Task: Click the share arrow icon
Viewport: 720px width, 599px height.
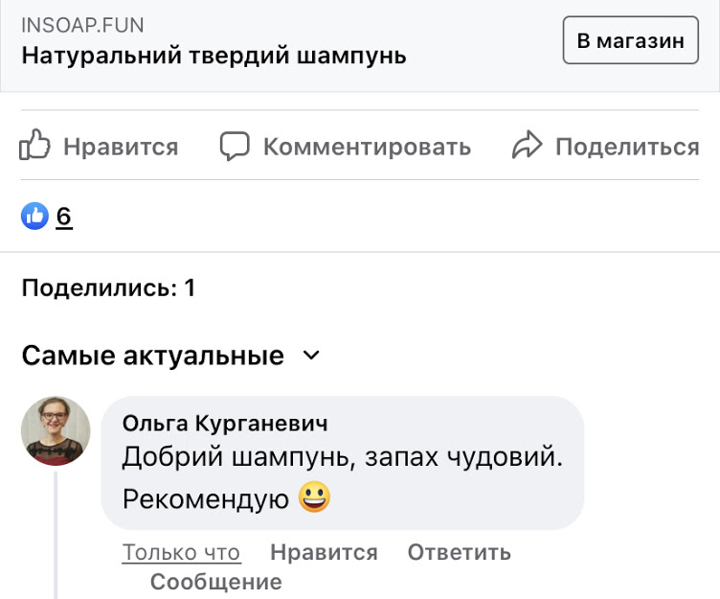Action: (x=528, y=147)
